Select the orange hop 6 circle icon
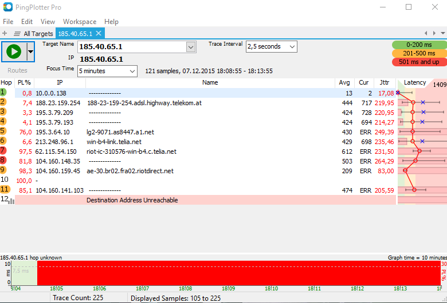Screen dimensions: 447x303 (3, 141)
